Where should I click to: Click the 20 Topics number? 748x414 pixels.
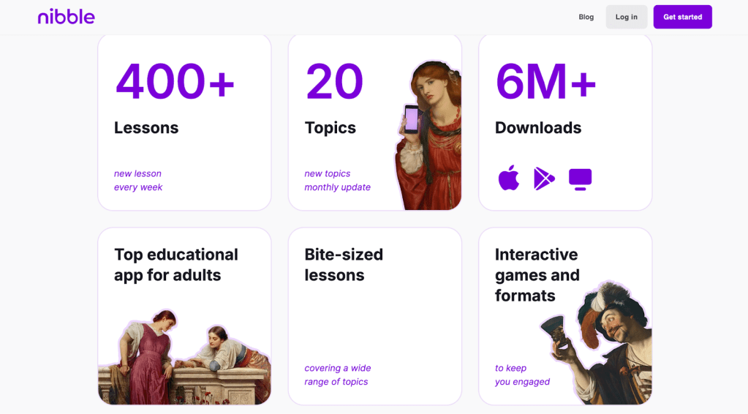coord(334,81)
